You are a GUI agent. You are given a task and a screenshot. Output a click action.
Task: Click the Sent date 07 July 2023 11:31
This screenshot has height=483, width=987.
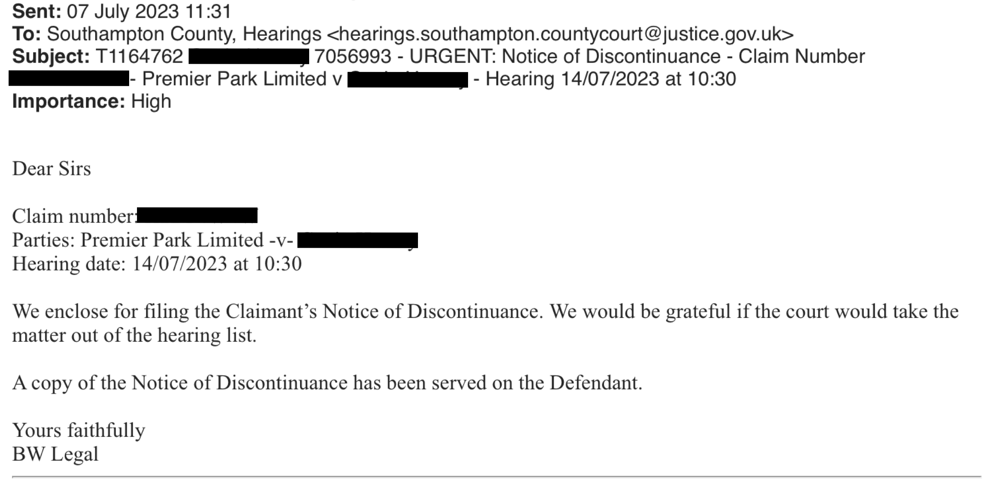[149, 11]
